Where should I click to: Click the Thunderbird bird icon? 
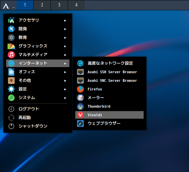point(80,106)
